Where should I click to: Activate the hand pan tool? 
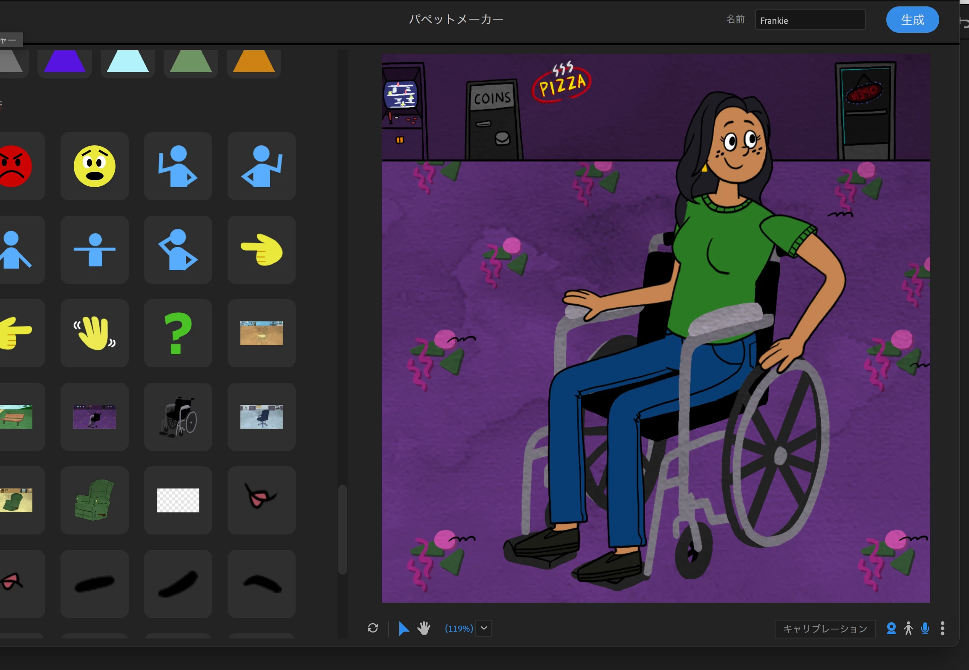click(x=424, y=628)
